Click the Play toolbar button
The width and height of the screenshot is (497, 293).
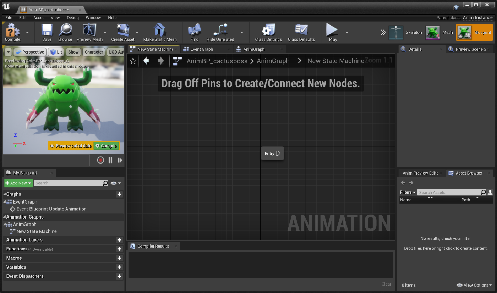pos(333,32)
